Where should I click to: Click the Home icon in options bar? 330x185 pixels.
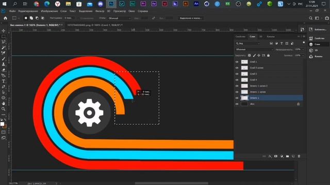tap(6, 18)
